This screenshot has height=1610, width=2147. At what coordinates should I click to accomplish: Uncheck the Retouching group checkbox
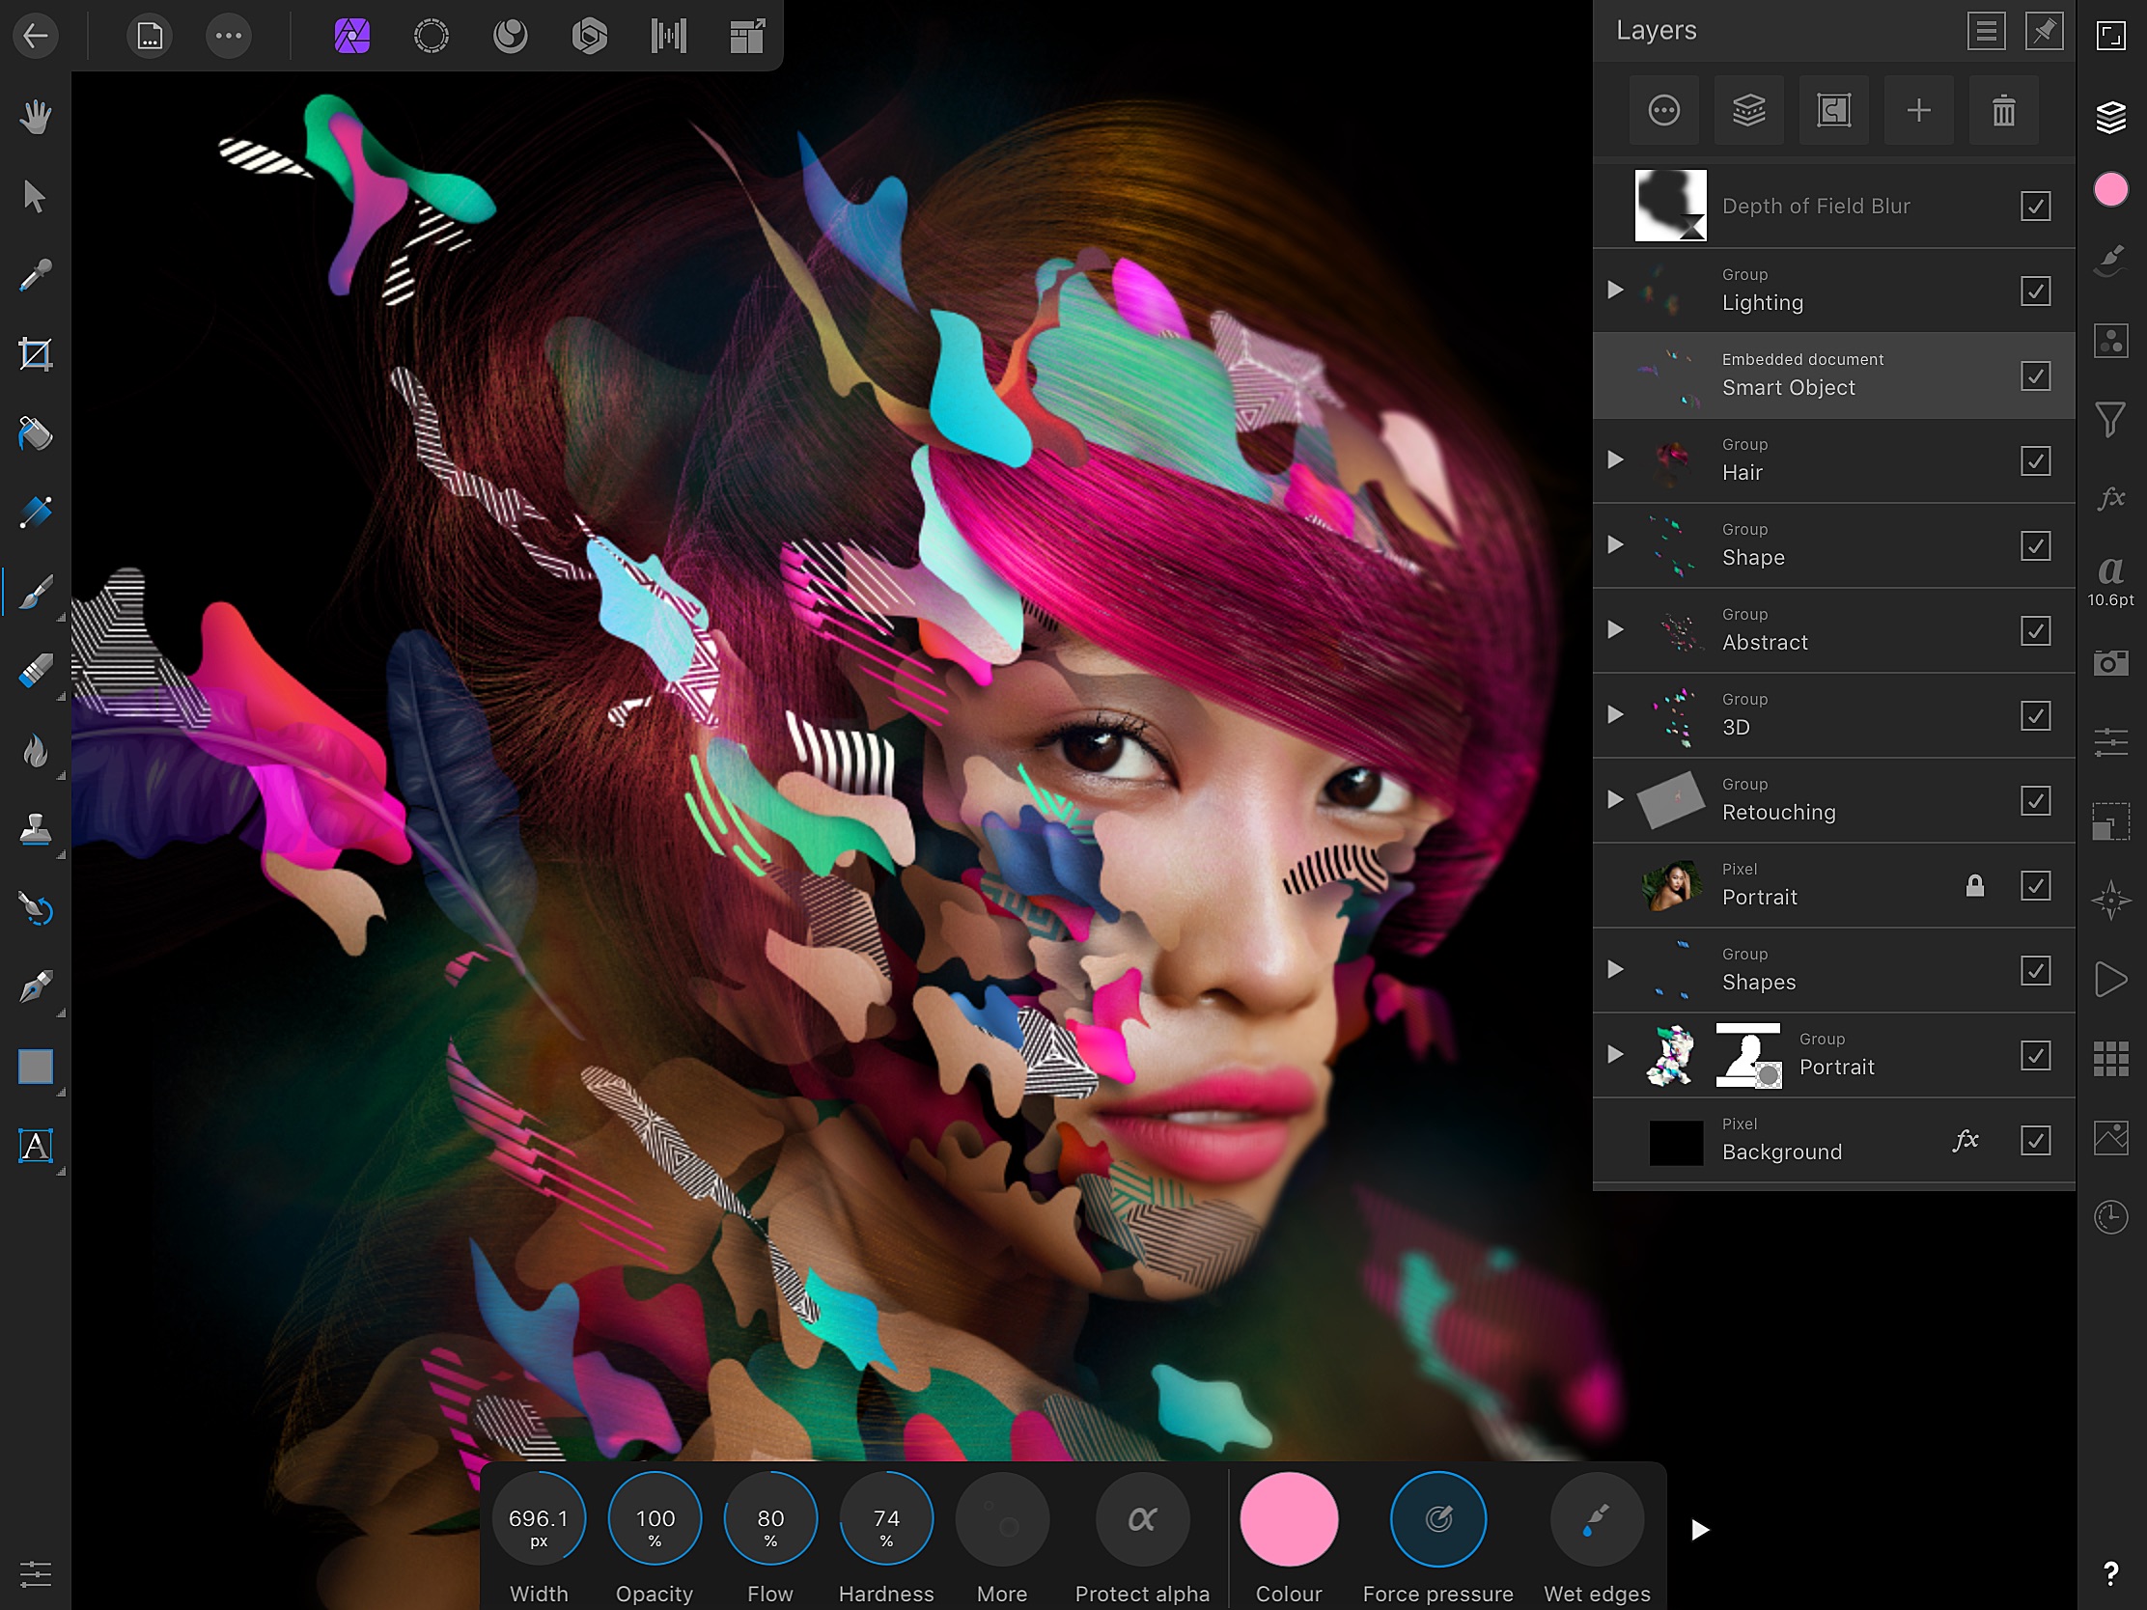(2035, 800)
